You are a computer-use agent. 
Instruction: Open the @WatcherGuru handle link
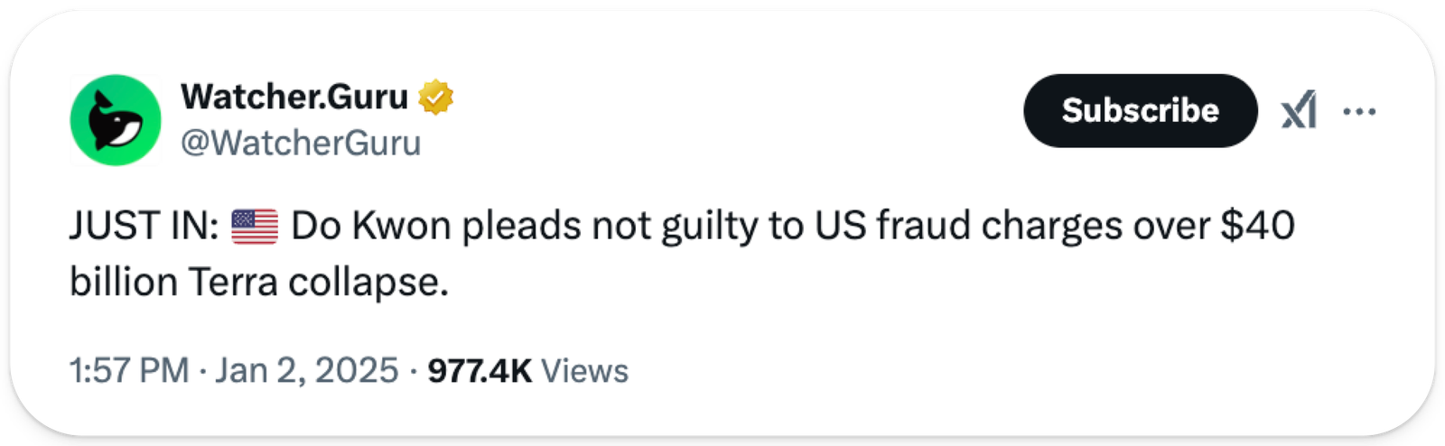[x=301, y=143]
